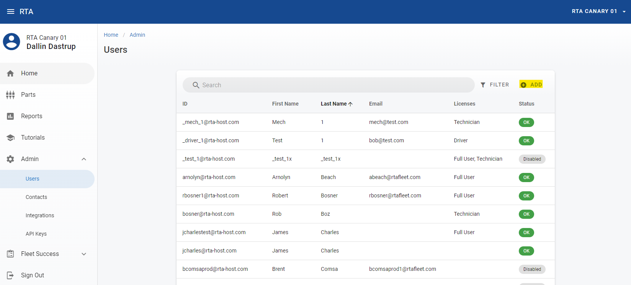Open the RTA CANARY 01 tenant dropdown
This screenshot has width=631, height=285.
tap(598, 11)
